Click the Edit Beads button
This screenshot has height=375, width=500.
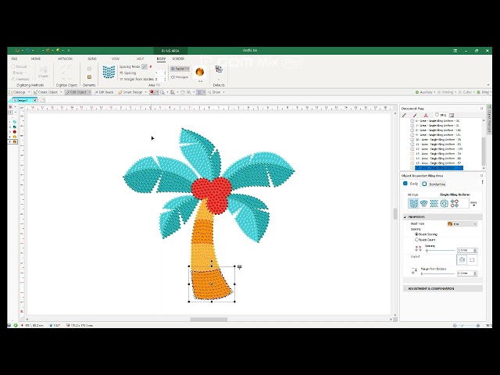coord(104,92)
